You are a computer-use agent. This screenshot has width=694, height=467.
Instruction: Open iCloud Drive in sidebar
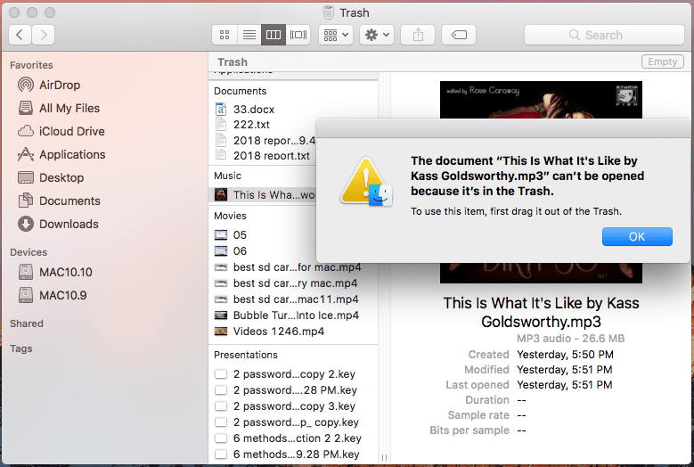coord(71,132)
